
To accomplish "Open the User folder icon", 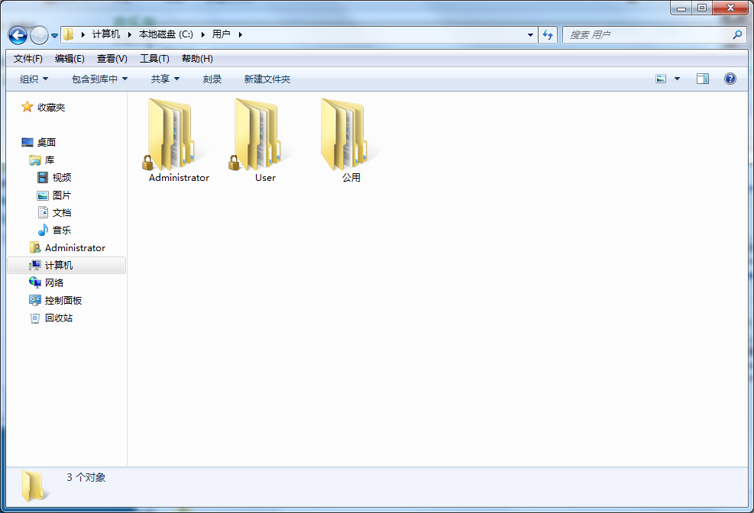I will coord(257,134).
